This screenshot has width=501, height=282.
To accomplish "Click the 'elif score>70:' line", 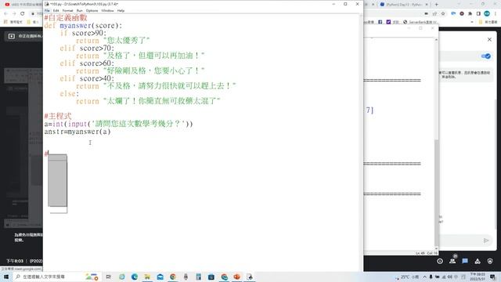I will coord(87,49).
